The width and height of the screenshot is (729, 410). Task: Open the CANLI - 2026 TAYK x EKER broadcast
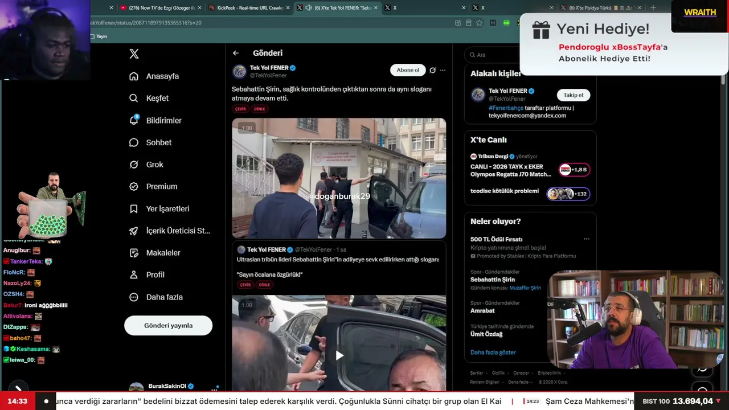pyautogui.click(x=511, y=170)
